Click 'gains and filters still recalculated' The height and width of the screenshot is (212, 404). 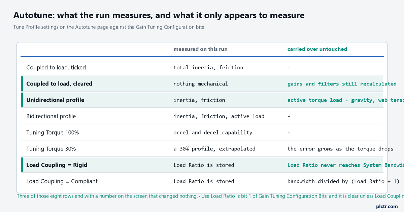click(x=342, y=84)
